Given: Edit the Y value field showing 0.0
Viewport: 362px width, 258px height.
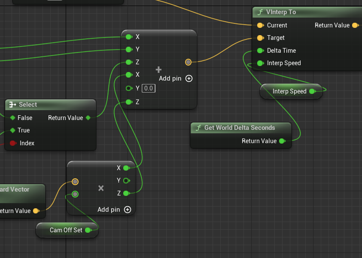Looking at the screenshot, I should tap(149, 88).
